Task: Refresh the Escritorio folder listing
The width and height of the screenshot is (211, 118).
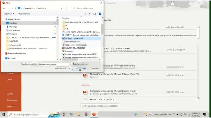Action: point(66,8)
